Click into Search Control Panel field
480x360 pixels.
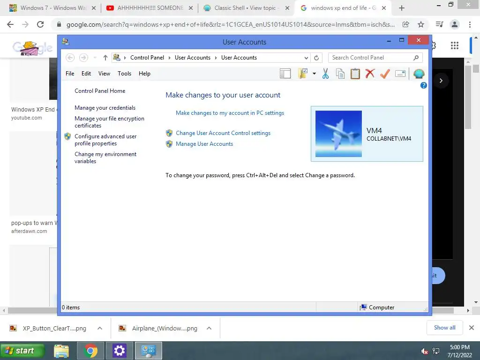click(375, 58)
